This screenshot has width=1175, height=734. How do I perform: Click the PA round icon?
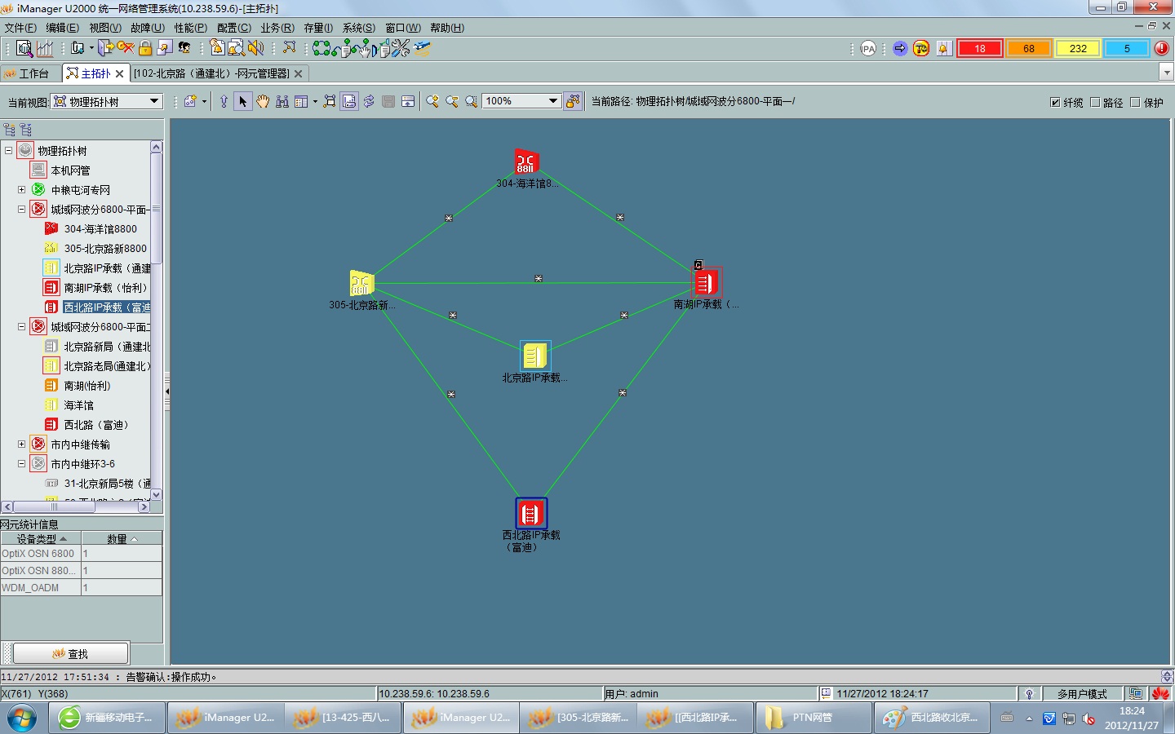[868, 49]
